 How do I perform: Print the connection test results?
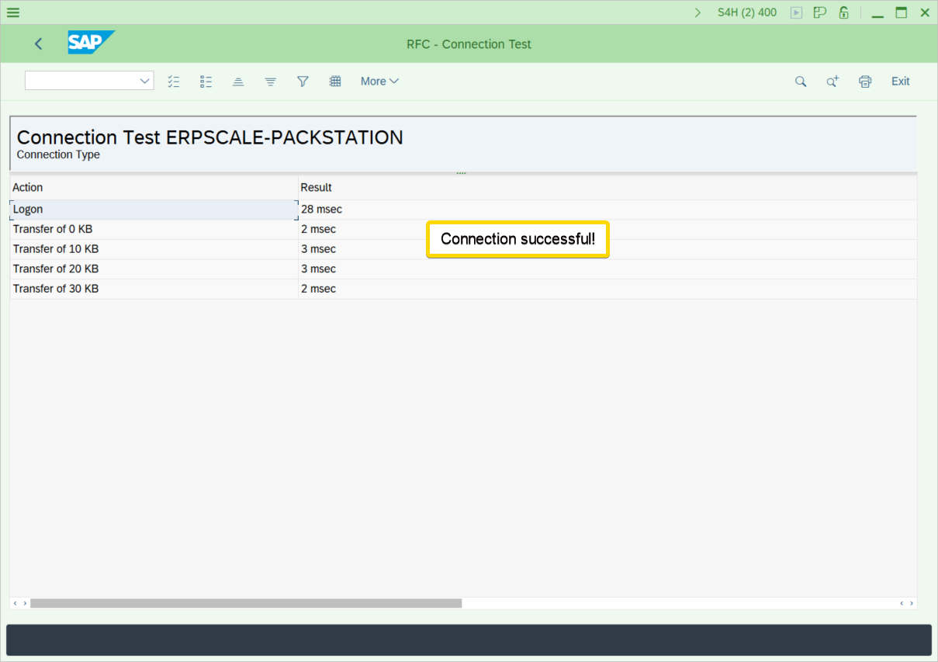[x=865, y=81]
